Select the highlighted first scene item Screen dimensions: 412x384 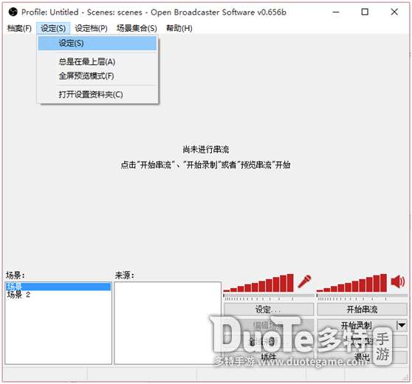pyautogui.click(x=58, y=287)
